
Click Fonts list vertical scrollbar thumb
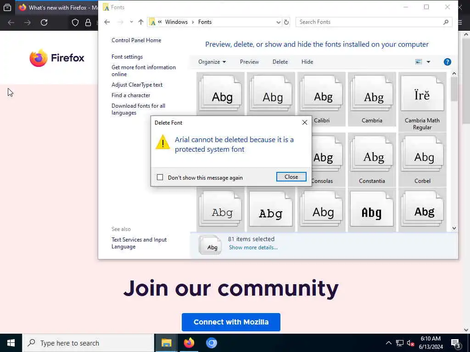(454, 89)
